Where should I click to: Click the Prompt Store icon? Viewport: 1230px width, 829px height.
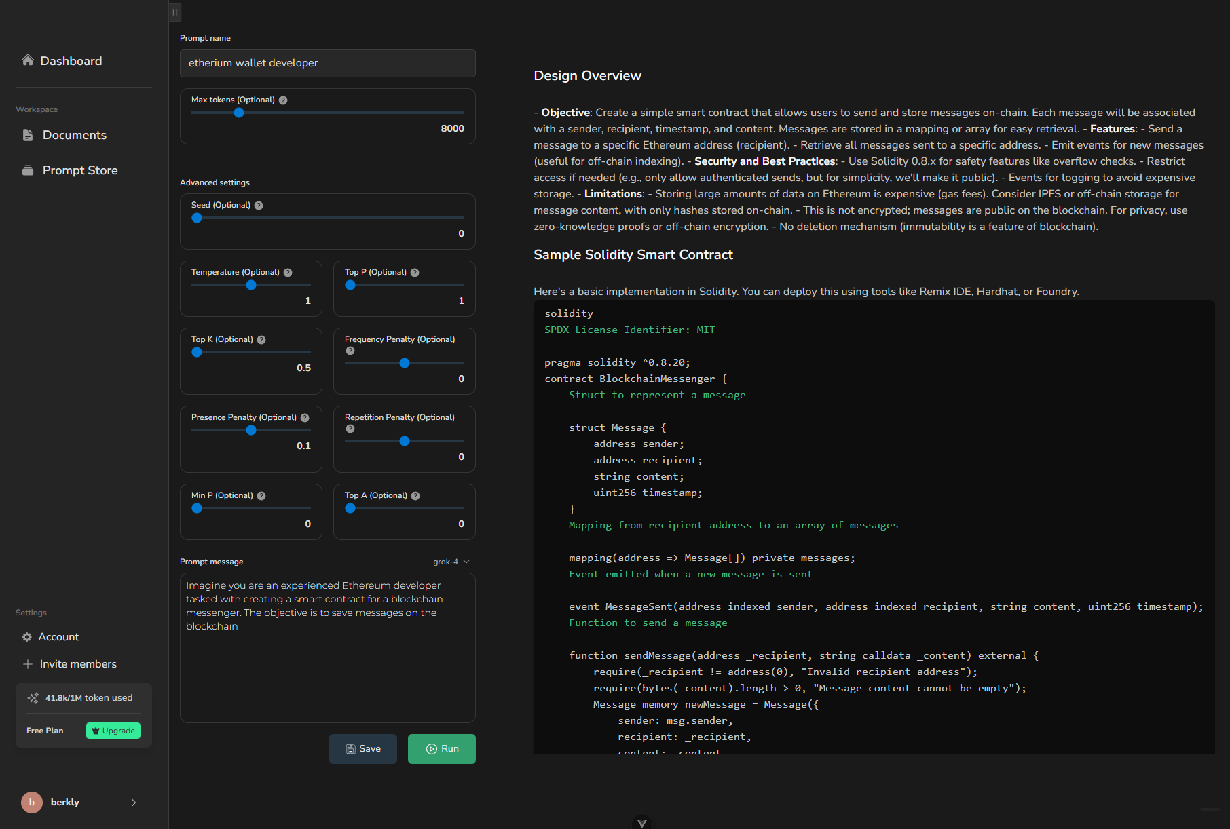pos(28,170)
